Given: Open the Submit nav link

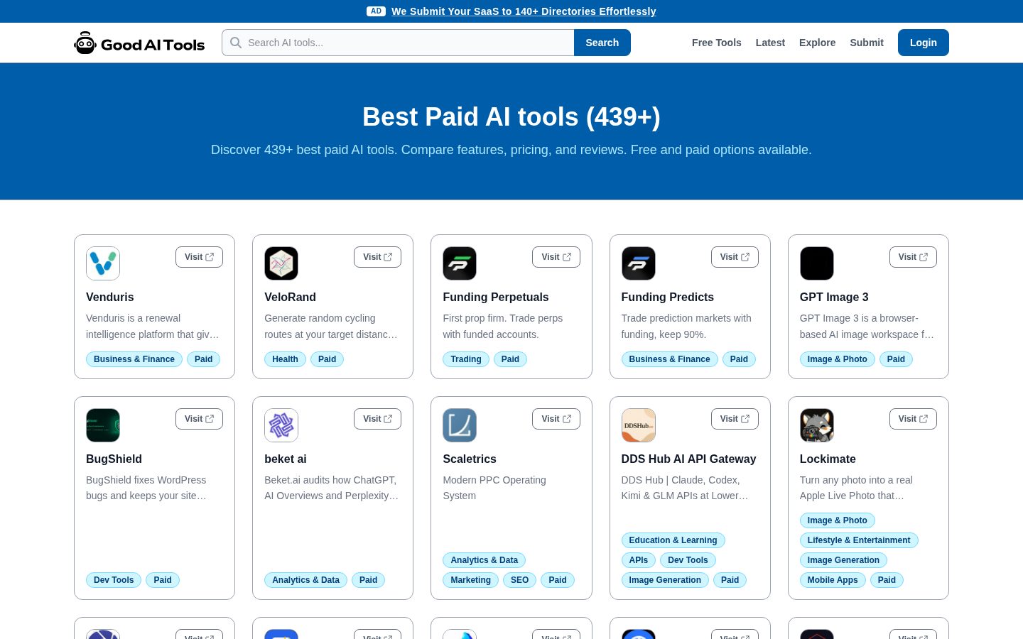Looking at the screenshot, I should (x=867, y=43).
